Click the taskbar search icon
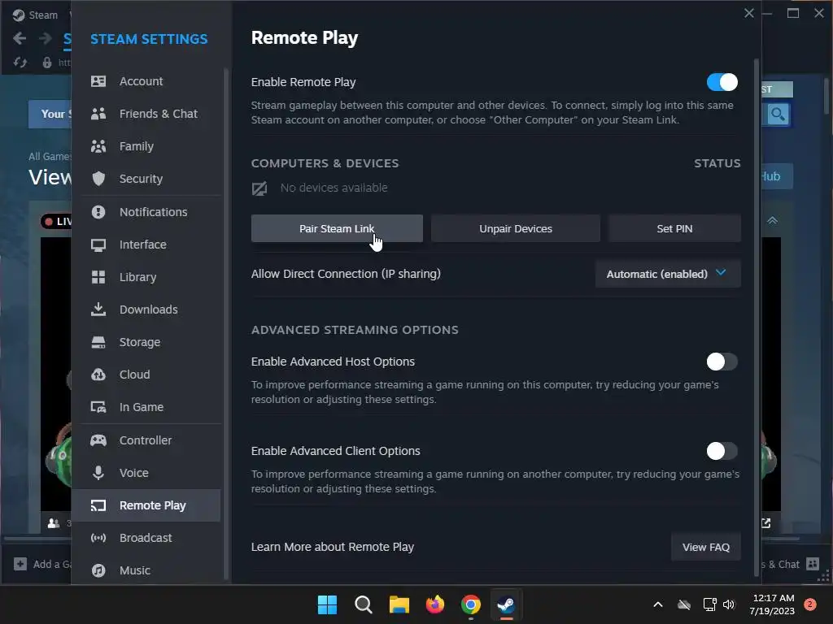The image size is (833, 624). click(x=364, y=604)
